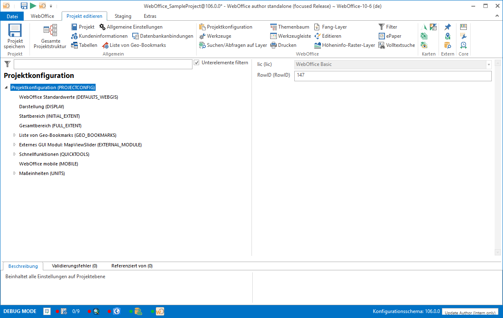Click the validation checklist icon in status bar

pos(47,311)
